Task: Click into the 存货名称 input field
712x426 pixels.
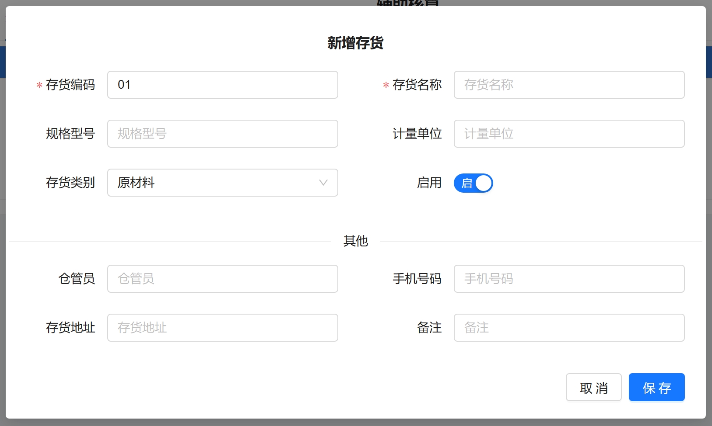Action: pyautogui.click(x=569, y=85)
